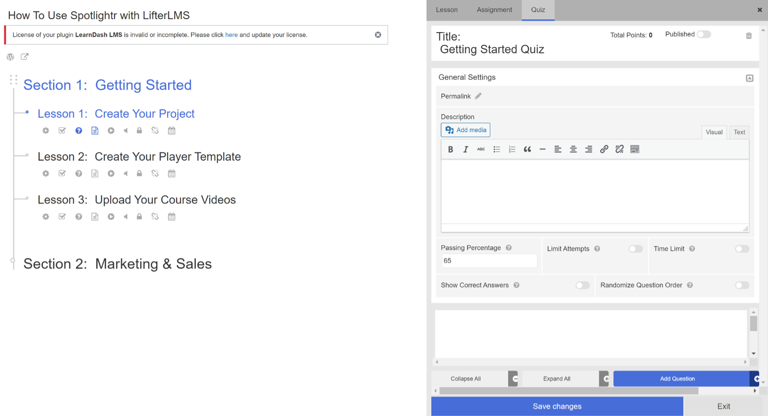The width and height of the screenshot is (768, 416).
Task: Turn on Show Correct Answers
Action: pos(582,285)
